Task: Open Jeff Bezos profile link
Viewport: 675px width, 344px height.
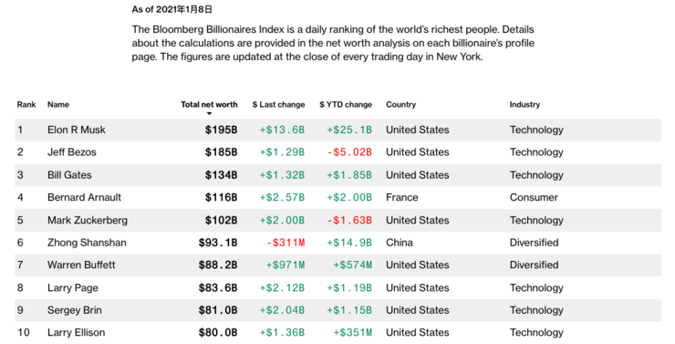Action: click(x=72, y=152)
